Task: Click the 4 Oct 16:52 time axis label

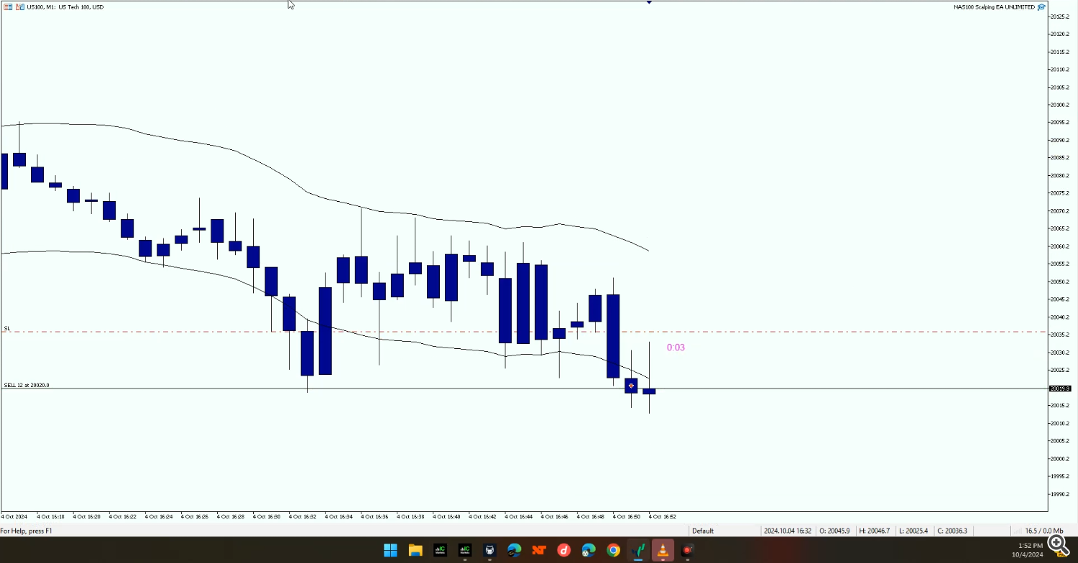Action: pos(662,516)
